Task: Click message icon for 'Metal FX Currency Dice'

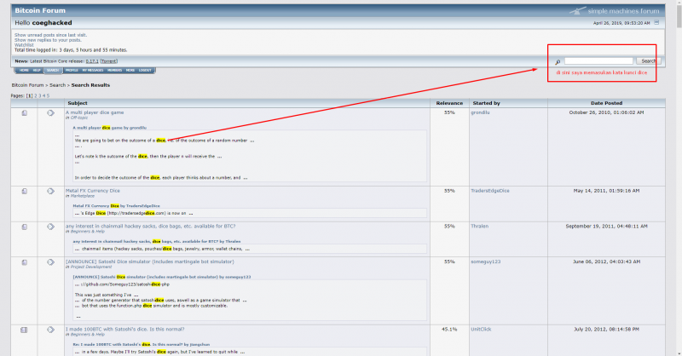Action: click(51, 192)
